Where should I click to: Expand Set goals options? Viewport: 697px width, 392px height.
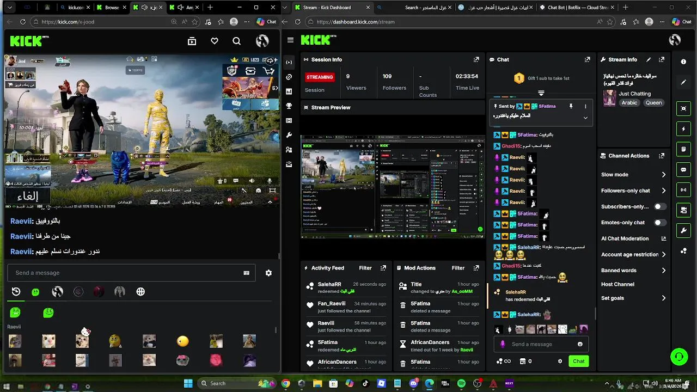pyautogui.click(x=663, y=298)
